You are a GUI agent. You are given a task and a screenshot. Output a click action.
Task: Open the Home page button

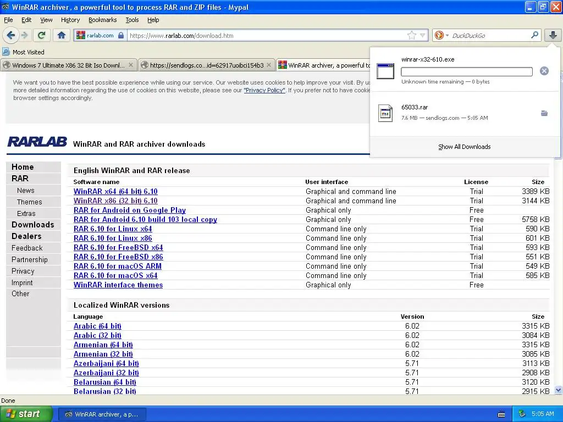tap(62, 35)
